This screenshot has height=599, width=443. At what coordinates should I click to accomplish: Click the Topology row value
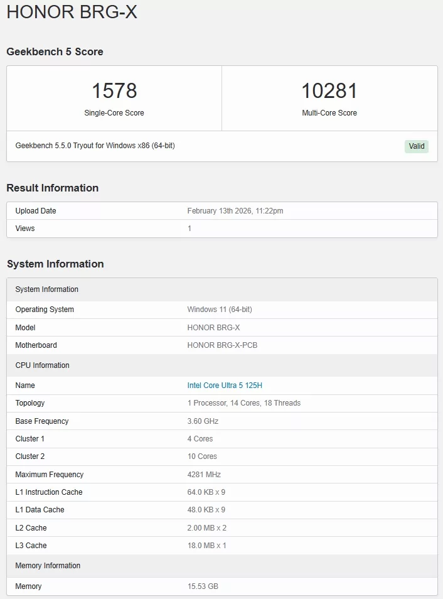pos(243,403)
